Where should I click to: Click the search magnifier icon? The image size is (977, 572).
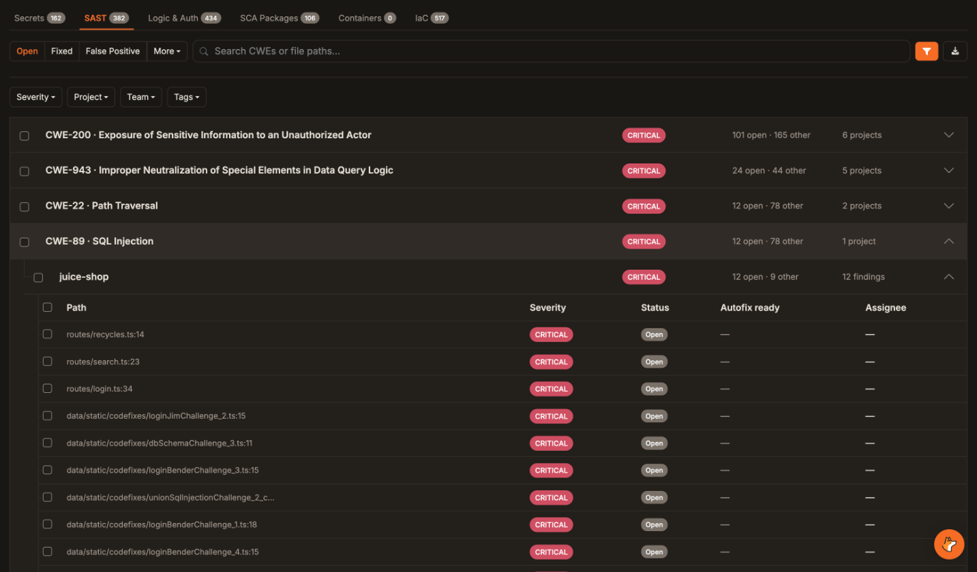coord(204,51)
